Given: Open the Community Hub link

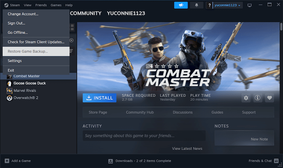Looking at the screenshot, I should [140, 112].
